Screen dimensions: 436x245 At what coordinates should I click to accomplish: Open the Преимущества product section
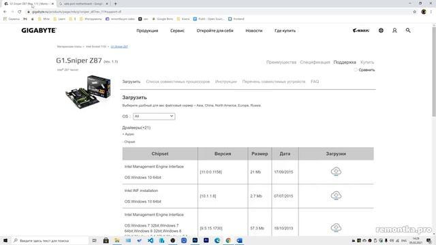[281, 62]
